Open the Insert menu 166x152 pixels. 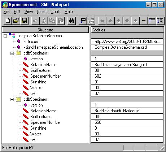point(42,12)
